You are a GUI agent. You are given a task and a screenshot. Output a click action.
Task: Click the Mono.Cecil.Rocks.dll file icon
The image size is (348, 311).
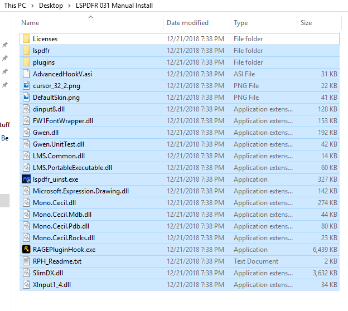click(26, 238)
